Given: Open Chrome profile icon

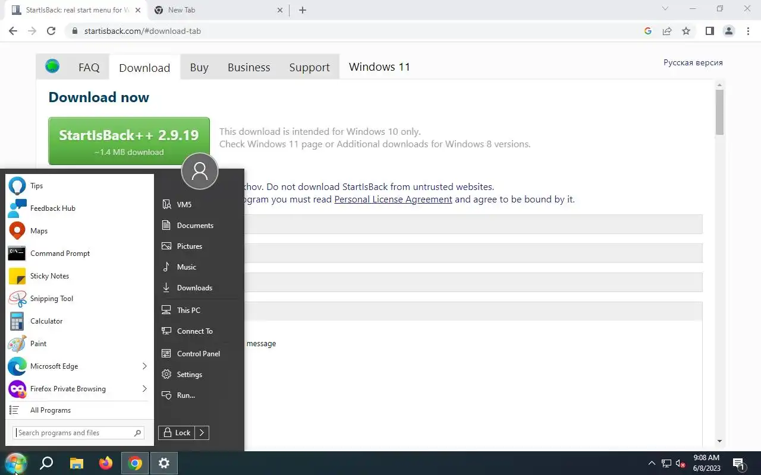Looking at the screenshot, I should (729, 31).
